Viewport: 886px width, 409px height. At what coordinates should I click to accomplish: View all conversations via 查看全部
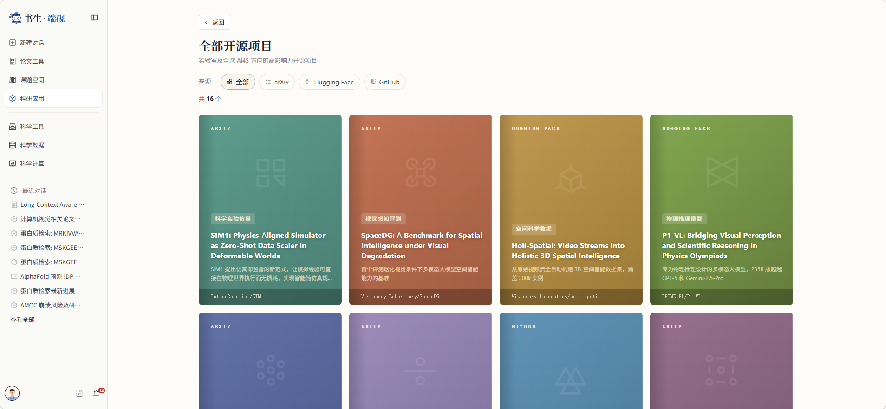22,320
